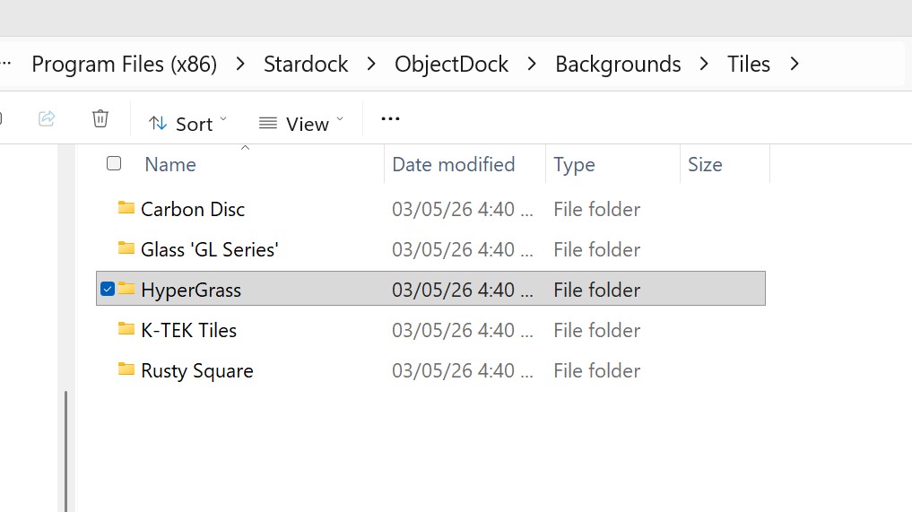Expand the chevron after Tiles breadcrumb

click(795, 65)
